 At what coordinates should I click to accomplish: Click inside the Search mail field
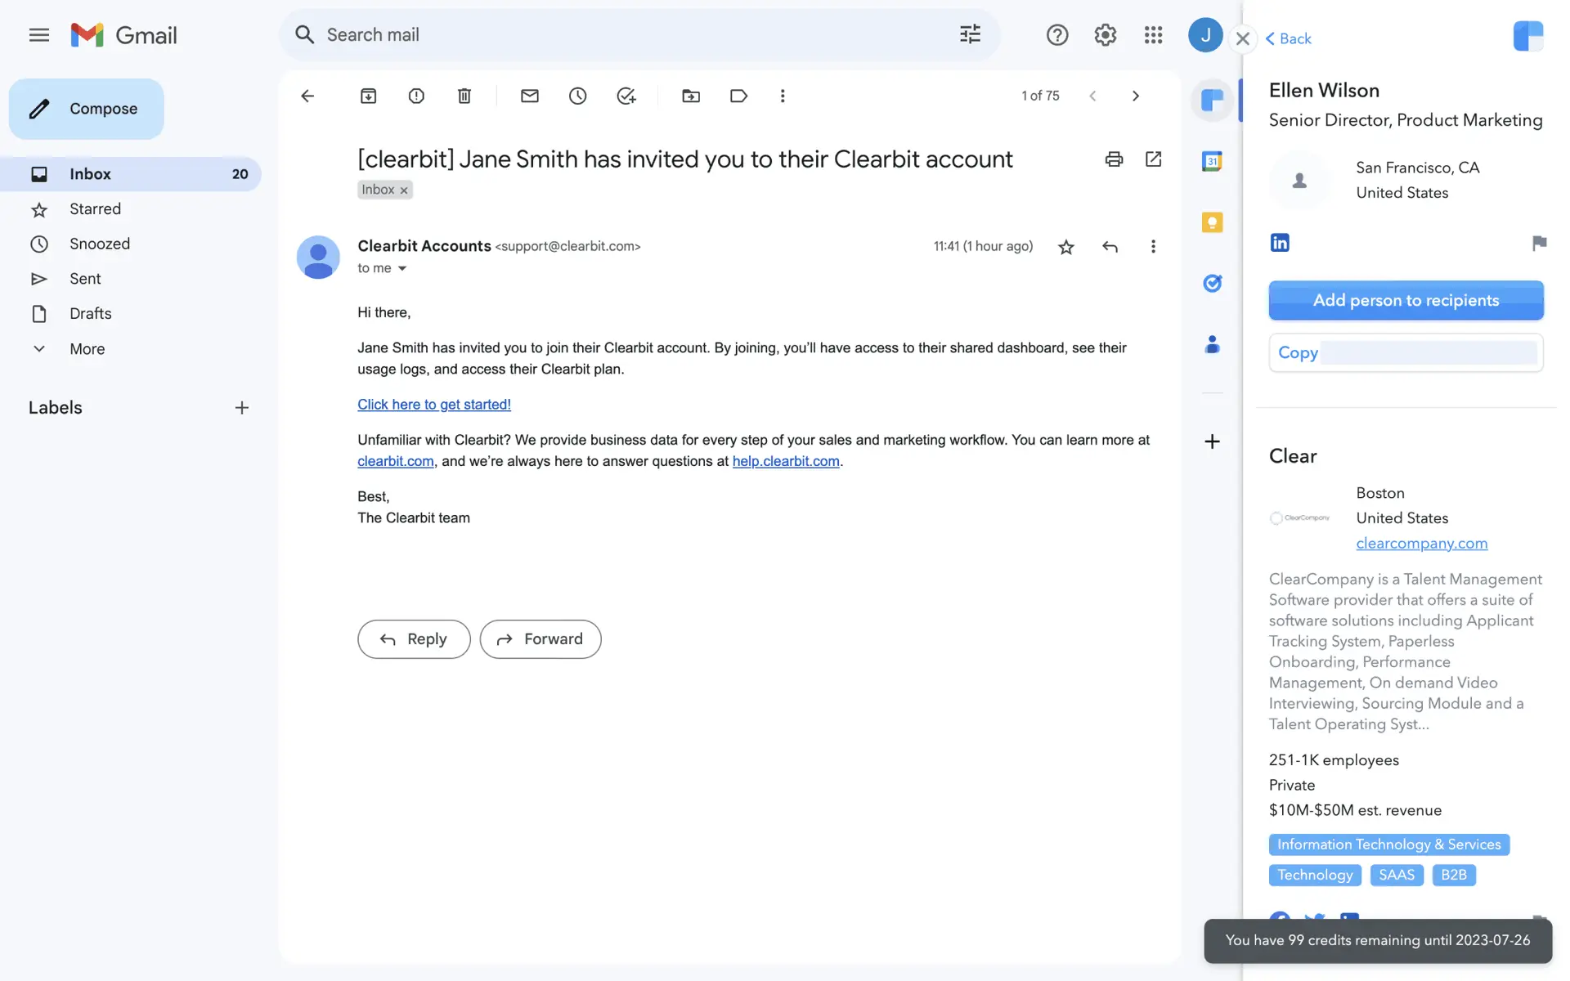click(x=621, y=34)
